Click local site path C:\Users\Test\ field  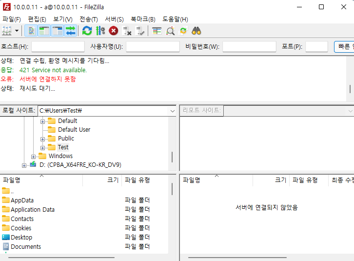click(103, 111)
